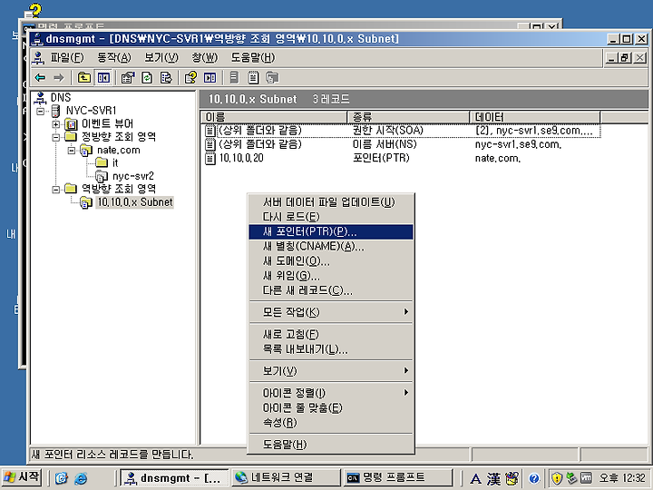The height and width of the screenshot is (490, 653).
Task: Switch to 네트워크 연결 taskbar window
Action: [x=285, y=477]
